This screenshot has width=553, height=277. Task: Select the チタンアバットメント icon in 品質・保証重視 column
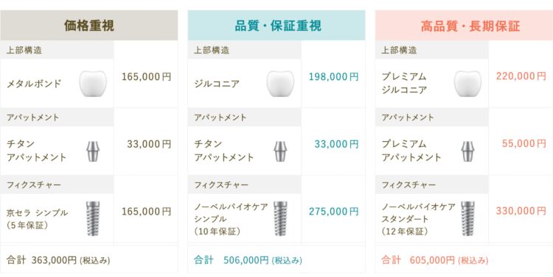tap(280, 151)
